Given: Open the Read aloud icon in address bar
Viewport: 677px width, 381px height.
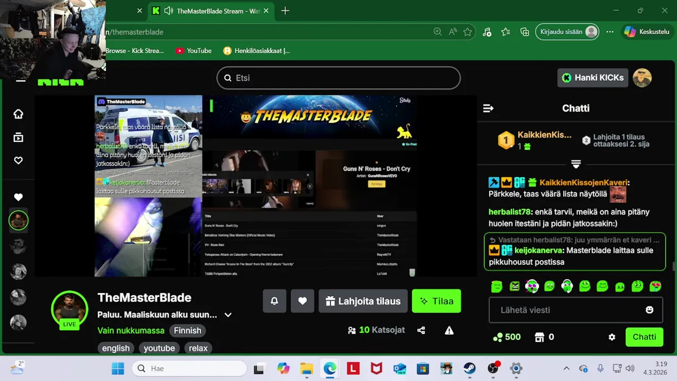Looking at the screenshot, I should point(453,32).
